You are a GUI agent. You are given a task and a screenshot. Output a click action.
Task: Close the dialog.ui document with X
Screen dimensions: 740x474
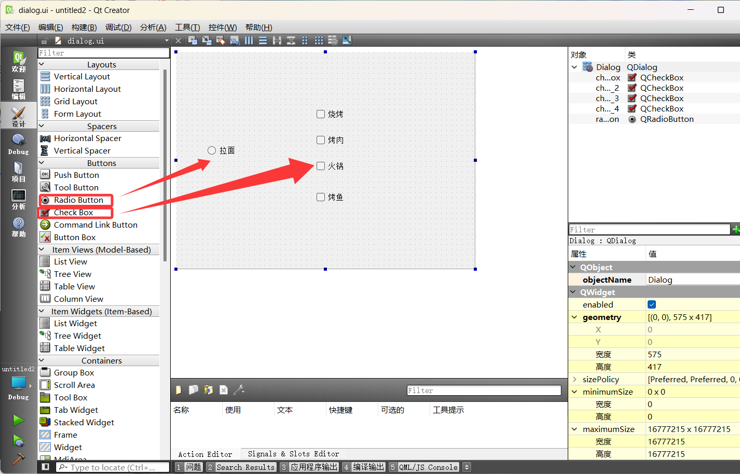click(x=179, y=40)
